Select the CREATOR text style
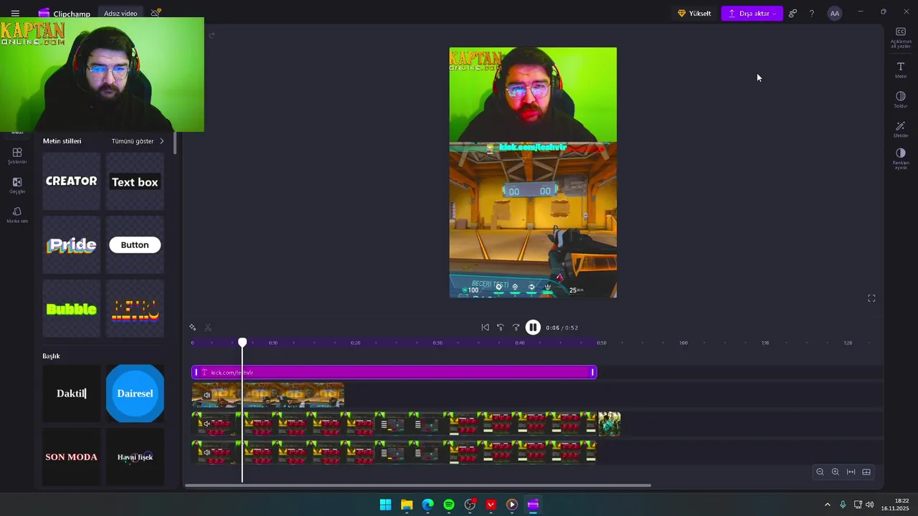The image size is (918, 516). coord(71,181)
